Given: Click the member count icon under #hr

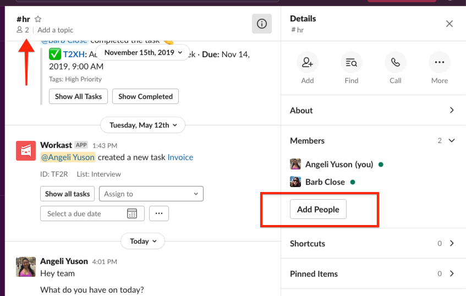Looking at the screenshot, I should (20, 30).
